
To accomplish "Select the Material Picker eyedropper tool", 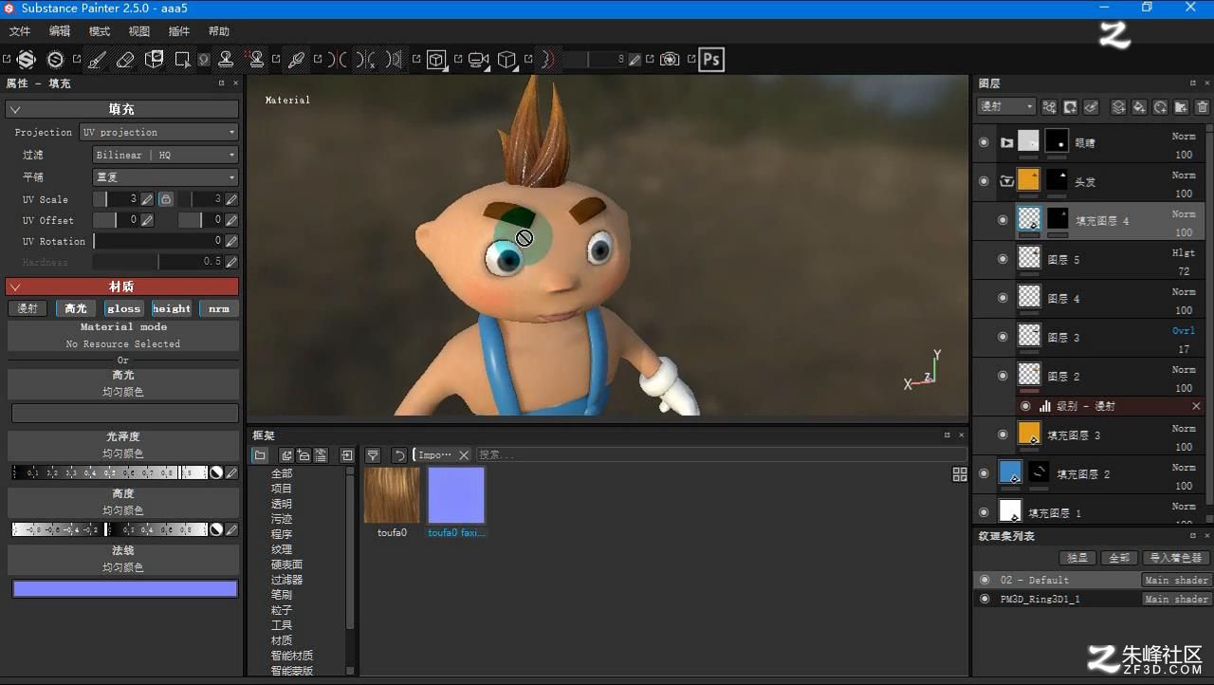I will click(x=297, y=60).
